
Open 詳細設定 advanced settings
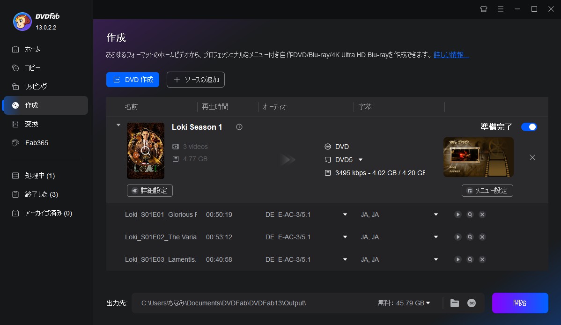click(150, 191)
